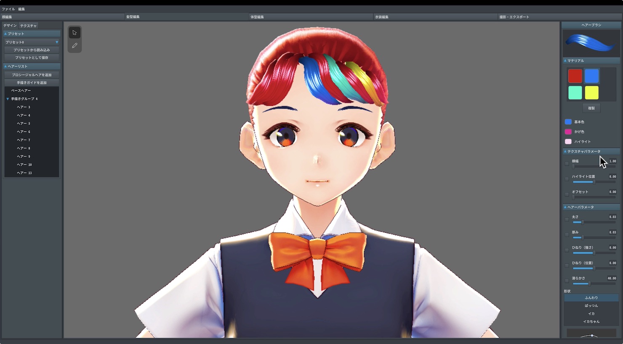Click 手描きガイドを追加 button
This screenshot has height=344, width=623.
coord(32,83)
